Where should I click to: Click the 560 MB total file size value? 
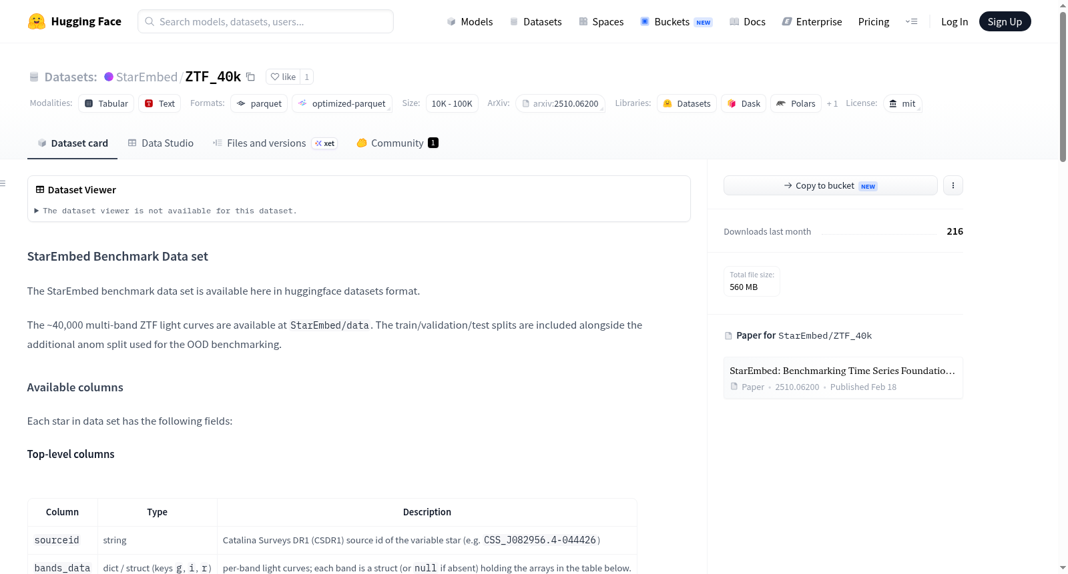pos(744,287)
